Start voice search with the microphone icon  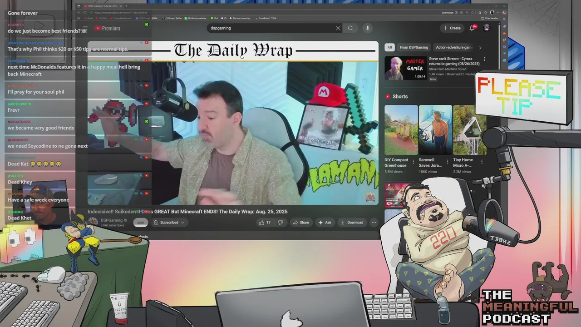coord(368,28)
